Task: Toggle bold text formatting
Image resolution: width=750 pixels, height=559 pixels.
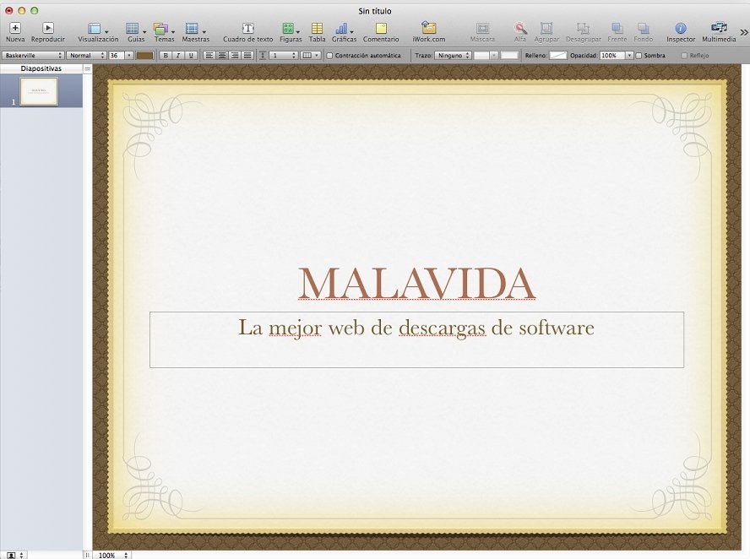Action: click(x=166, y=56)
